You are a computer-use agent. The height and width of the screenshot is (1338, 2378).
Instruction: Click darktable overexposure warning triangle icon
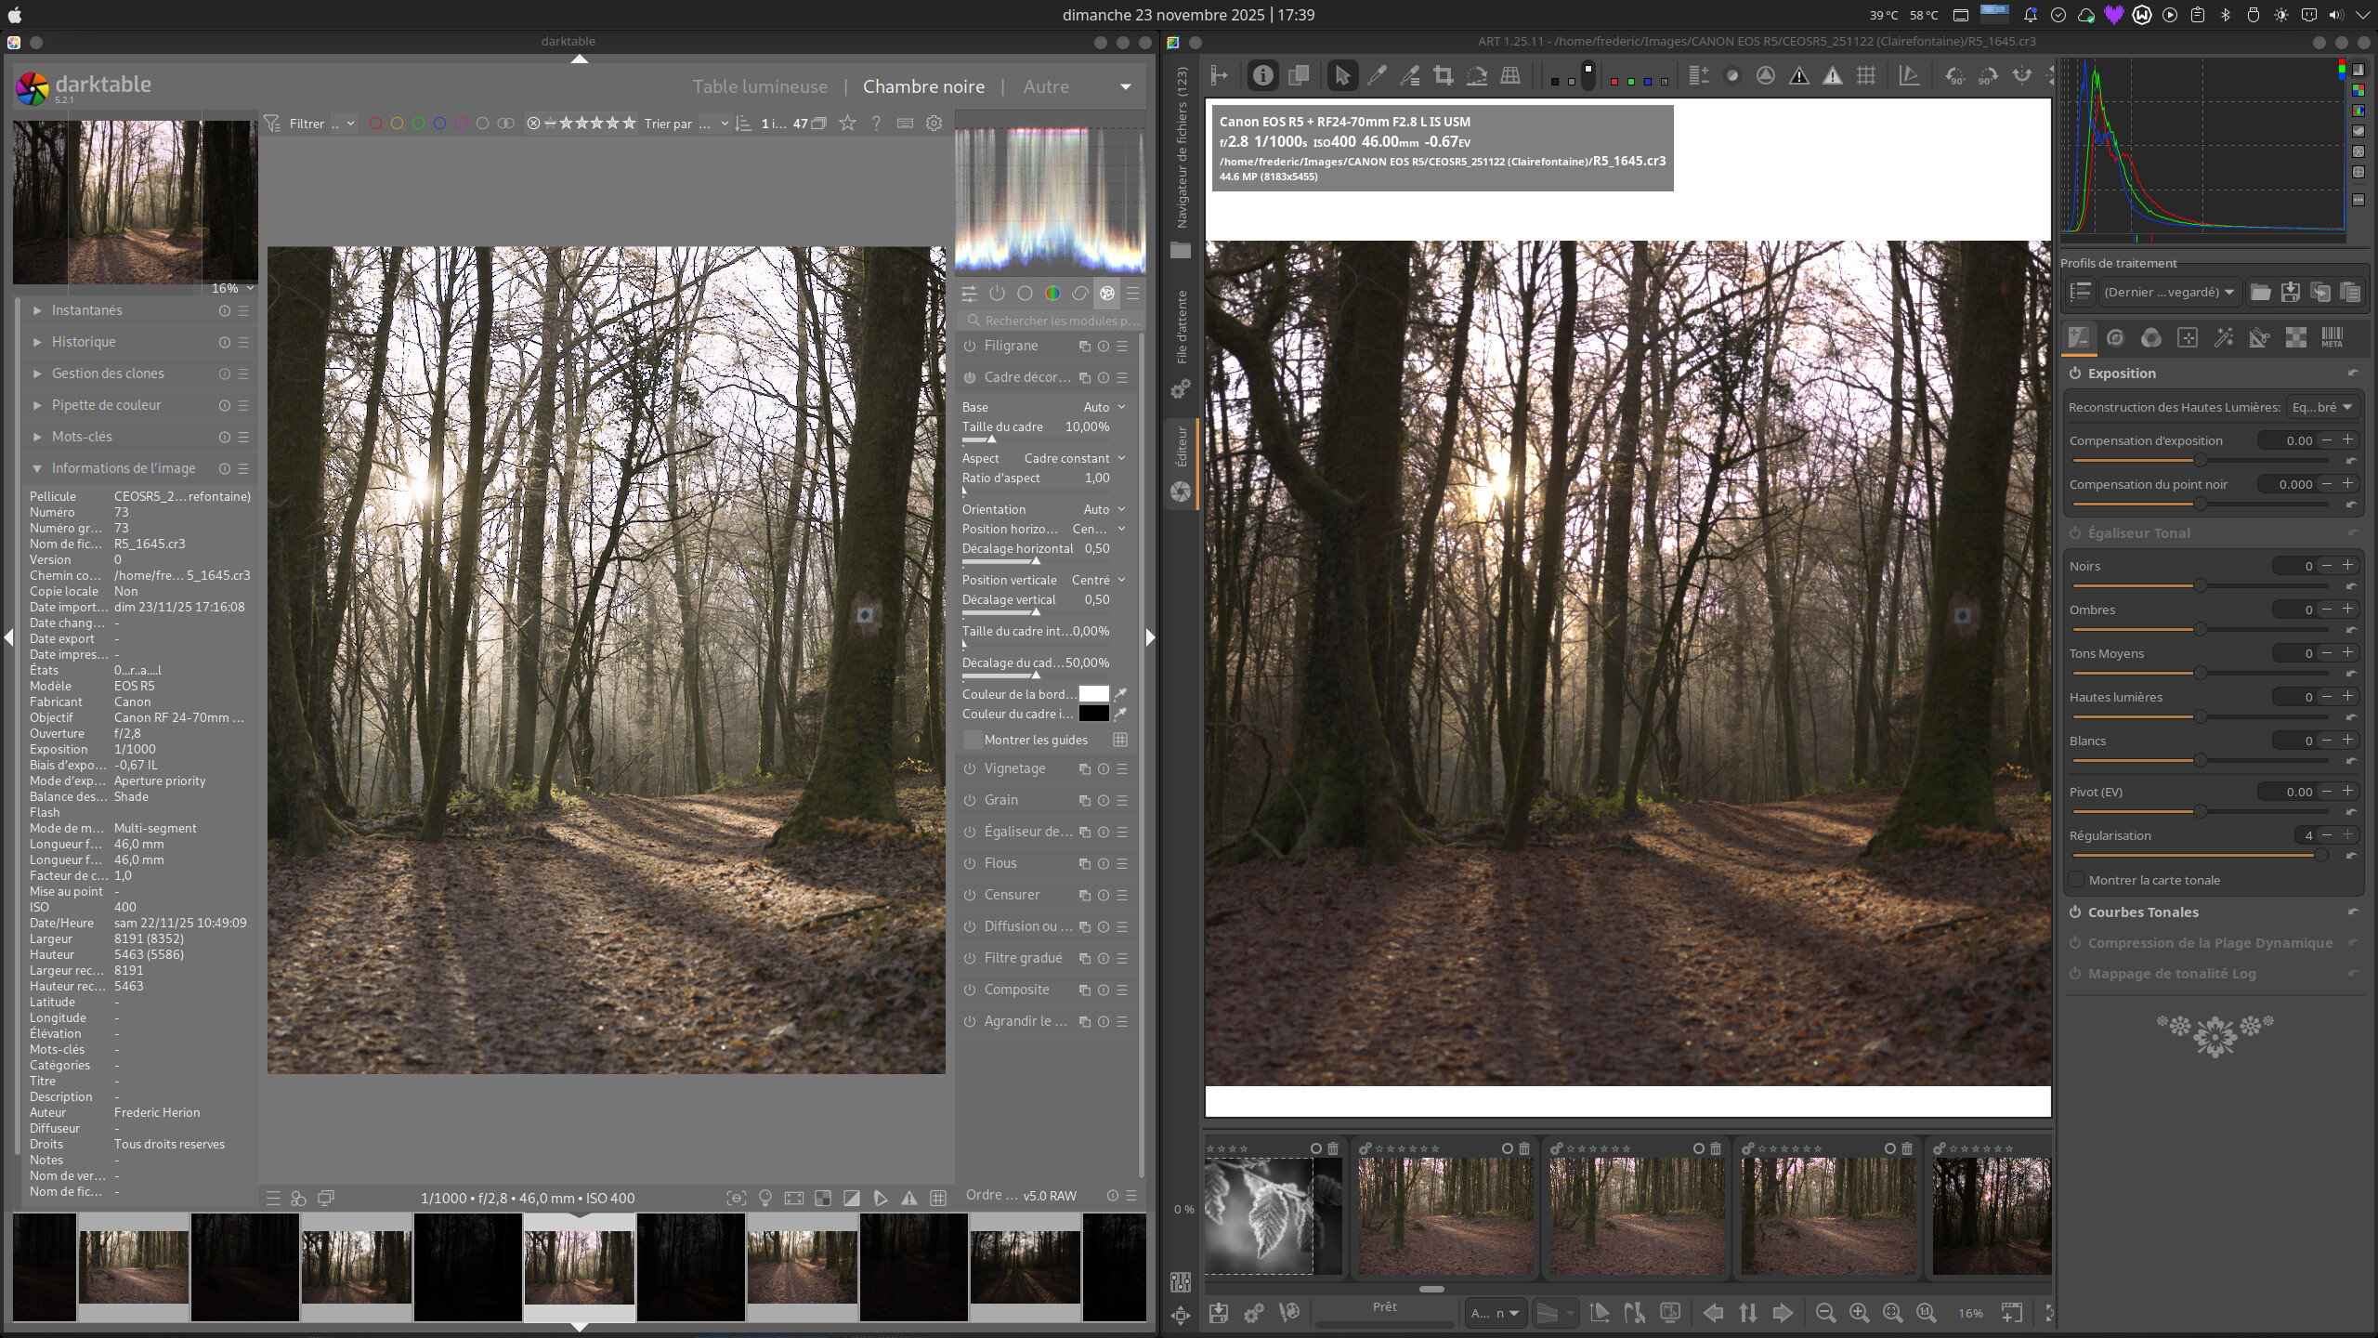click(909, 1199)
